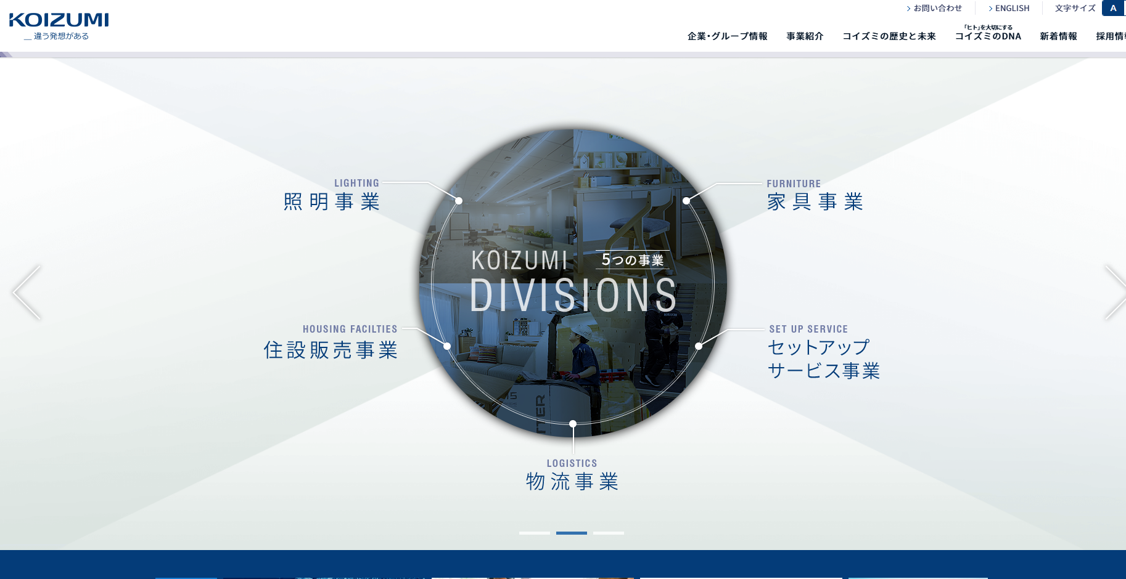The height and width of the screenshot is (579, 1126).
Task: Open 企業・グループ情報 menu
Action: [x=728, y=36]
